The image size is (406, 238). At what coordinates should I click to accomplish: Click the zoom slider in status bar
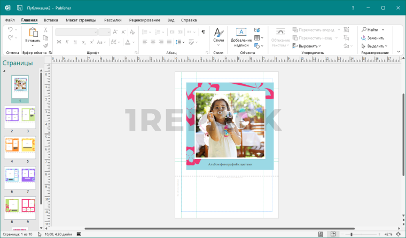coord(352,234)
